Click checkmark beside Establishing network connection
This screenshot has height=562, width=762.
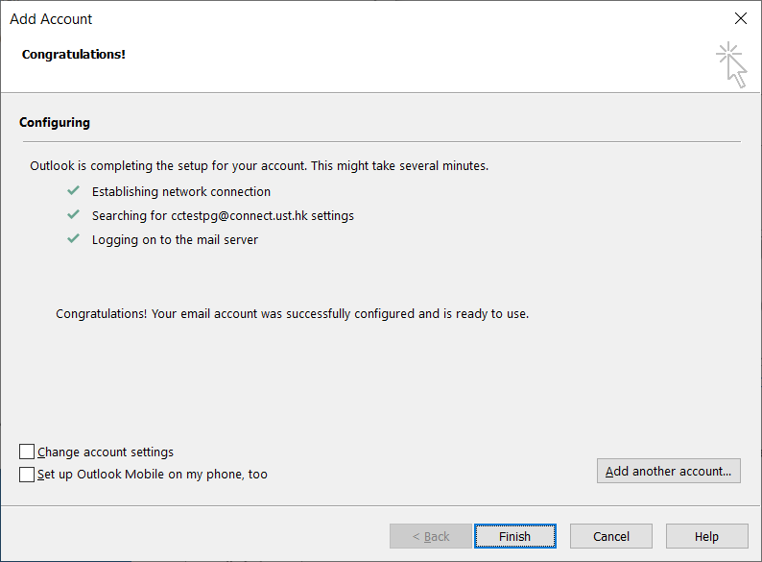73,190
